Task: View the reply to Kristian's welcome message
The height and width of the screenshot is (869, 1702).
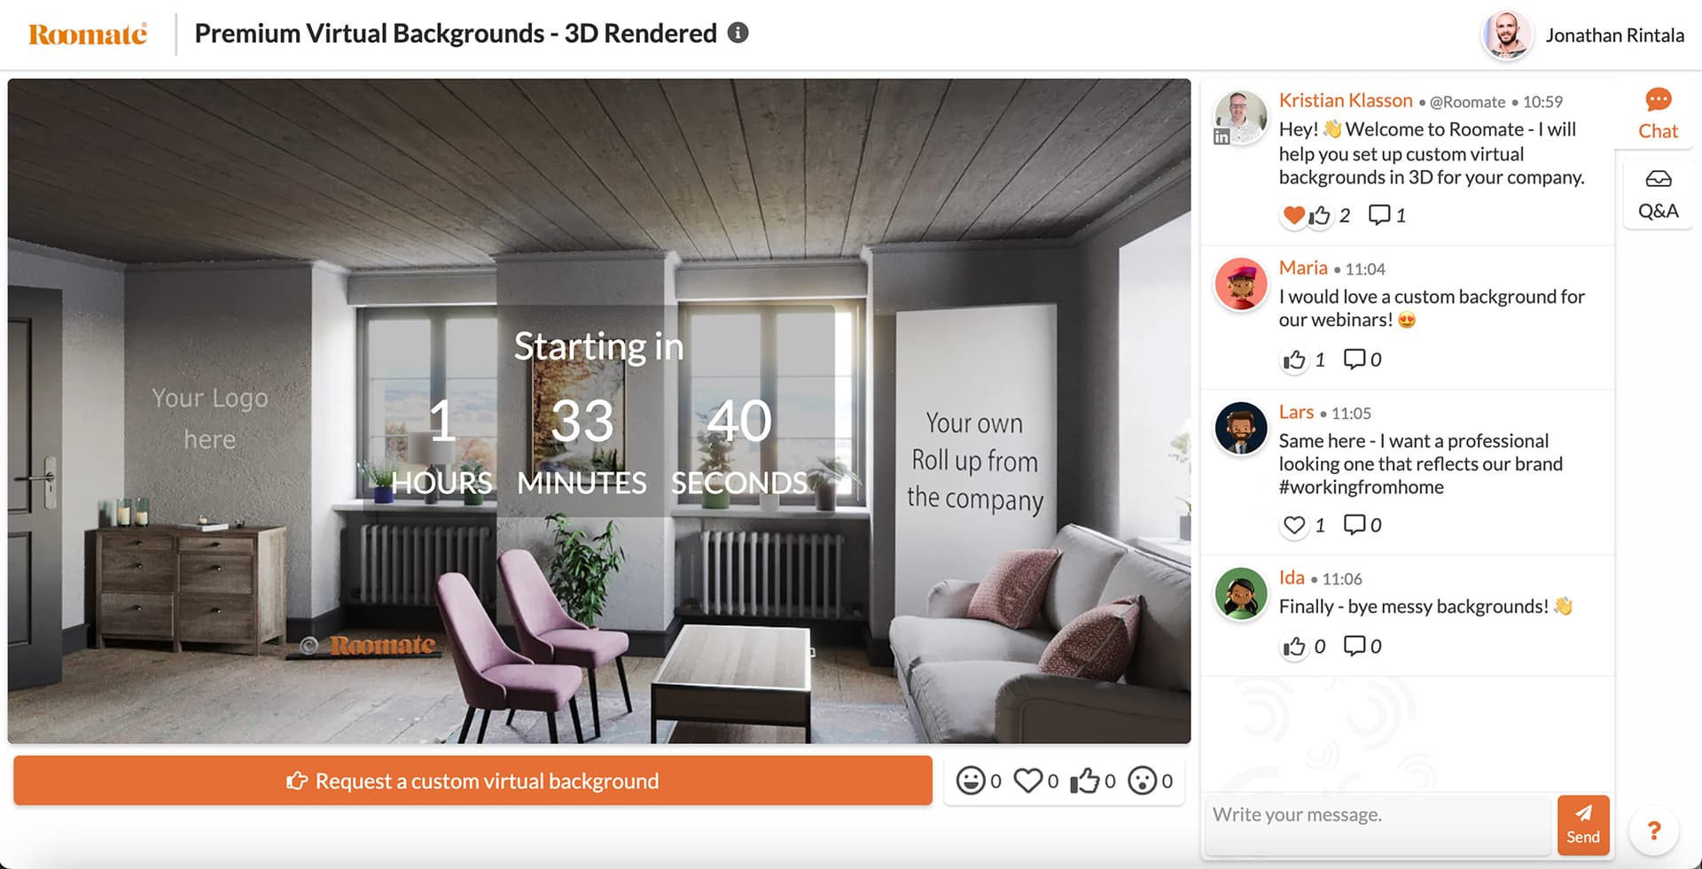Action: 1379,214
